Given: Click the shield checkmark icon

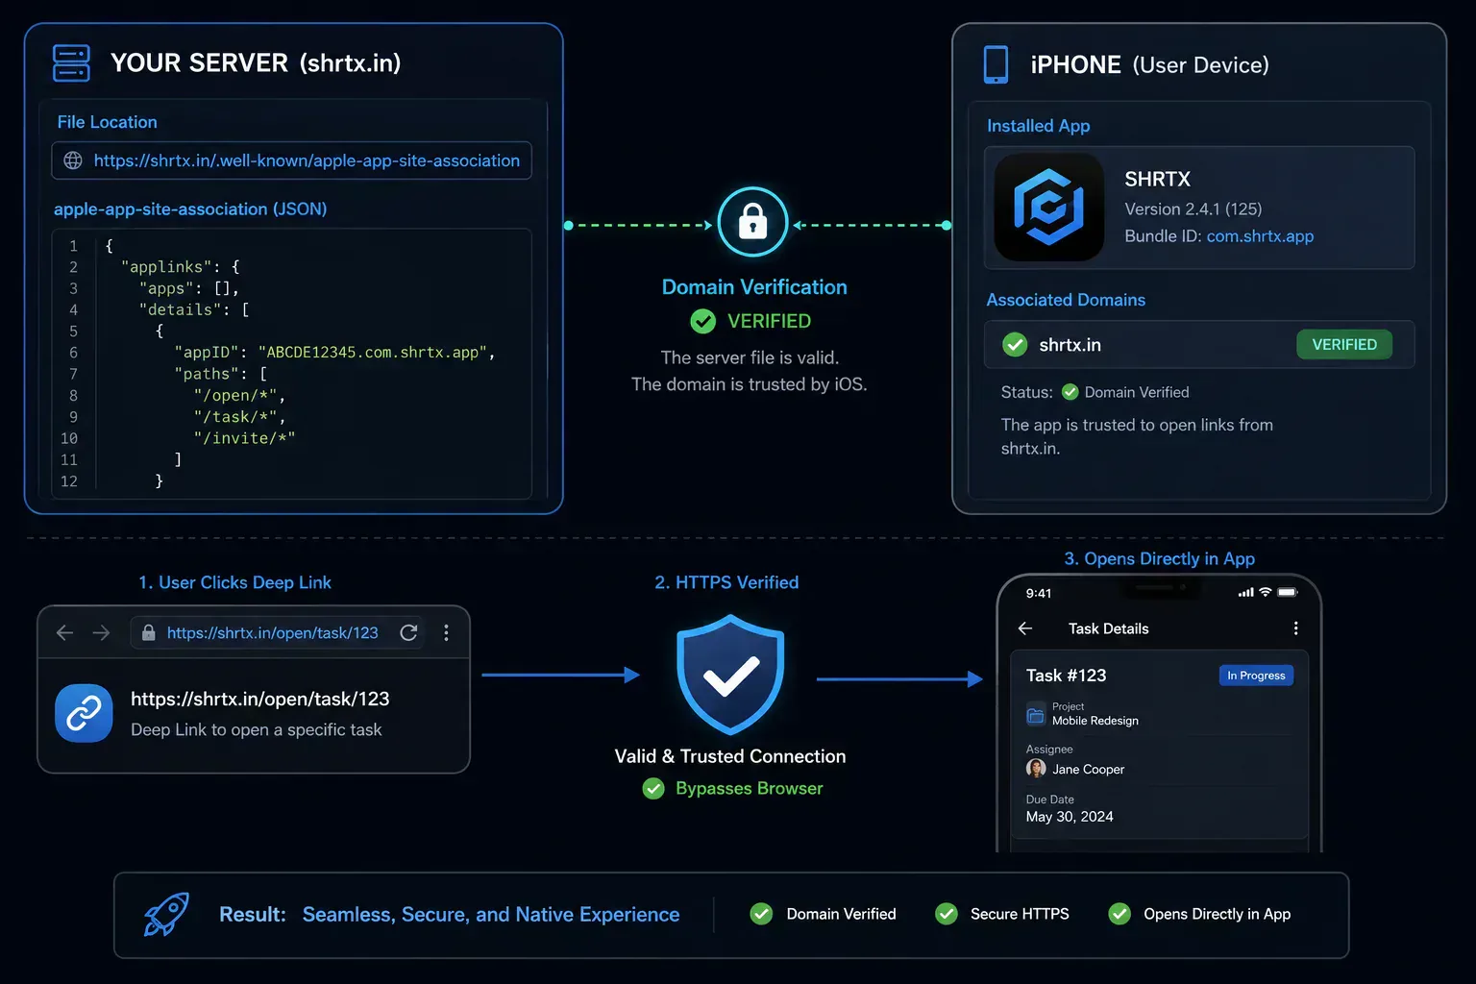Looking at the screenshot, I should (x=730, y=676).
